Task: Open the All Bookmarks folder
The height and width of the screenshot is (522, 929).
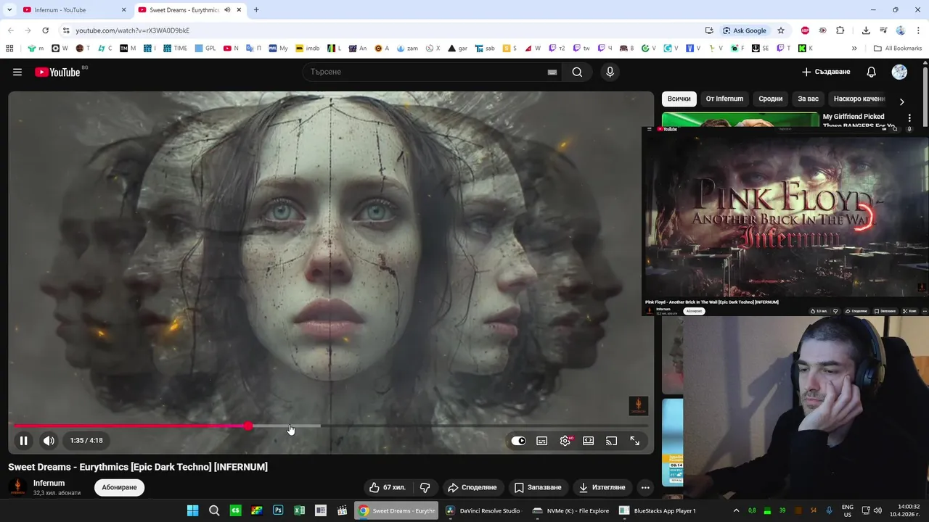Action: [898, 49]
